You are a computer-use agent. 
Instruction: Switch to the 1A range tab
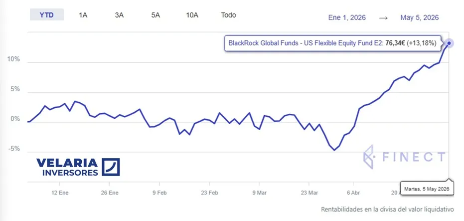(83, 15)
